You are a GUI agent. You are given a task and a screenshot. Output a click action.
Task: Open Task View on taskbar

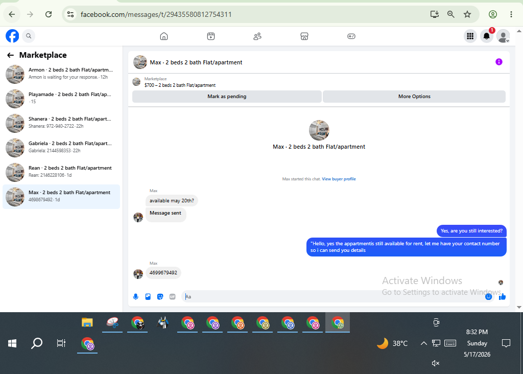[x=61, y=343]
